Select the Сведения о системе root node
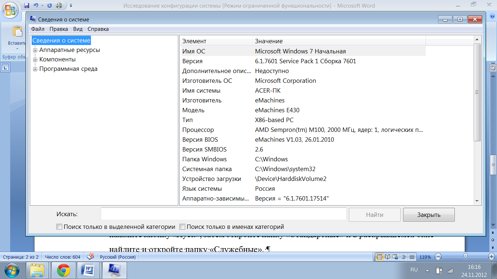The width and height of the screenshot is (497, 279). point(61,40)
